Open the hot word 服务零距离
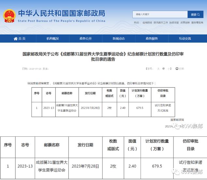 197,22
